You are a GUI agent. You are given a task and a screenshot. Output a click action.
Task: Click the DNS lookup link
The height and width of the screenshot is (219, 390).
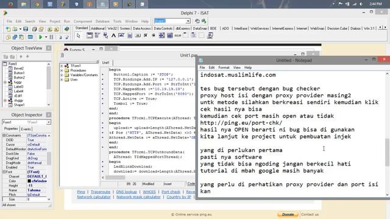(126, 192)
